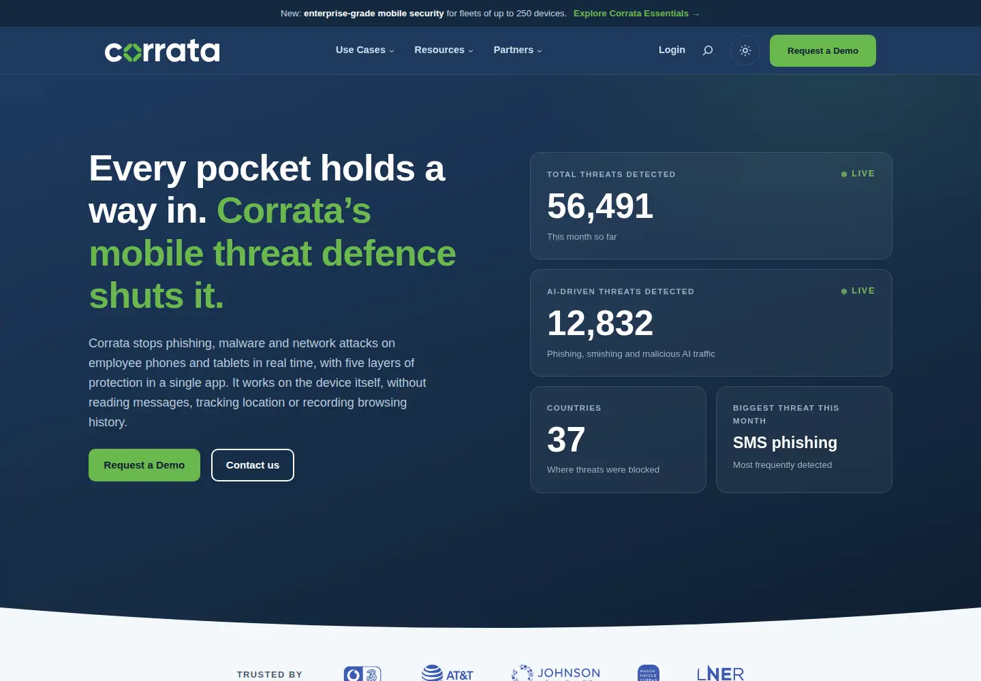Viewport: 981px width, 681px height.
Task: Click LIVE indicator on AI-Driven Threats card
Action: tap(858, 291)
